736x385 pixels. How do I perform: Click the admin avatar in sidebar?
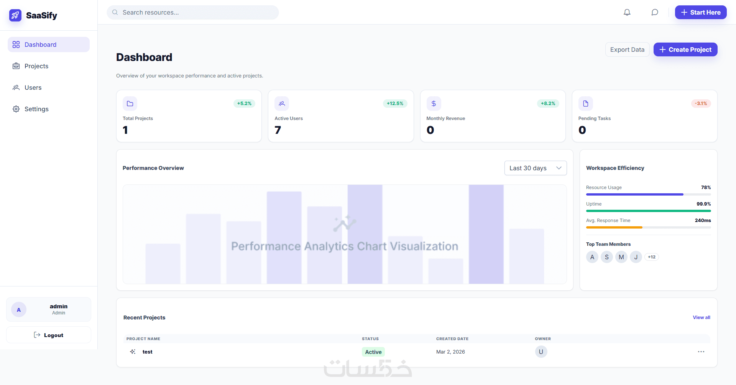(x=19, y=310)
